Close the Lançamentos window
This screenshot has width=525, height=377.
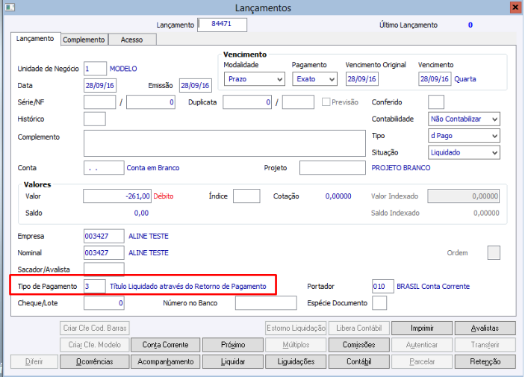point(515,7)
